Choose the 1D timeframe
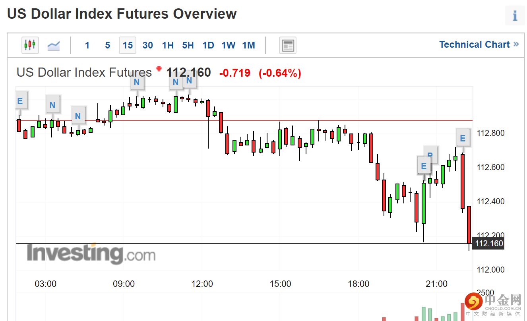 click(x=208, y=45)
